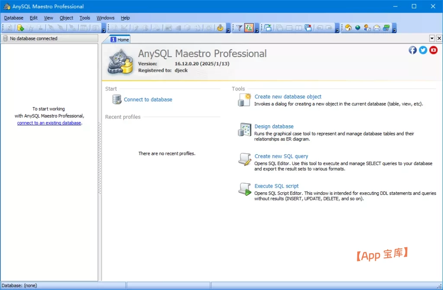Expand the help toolbar overflow arrow
Image resolution: width=443 pixels, height=290 pixels.
395,29
